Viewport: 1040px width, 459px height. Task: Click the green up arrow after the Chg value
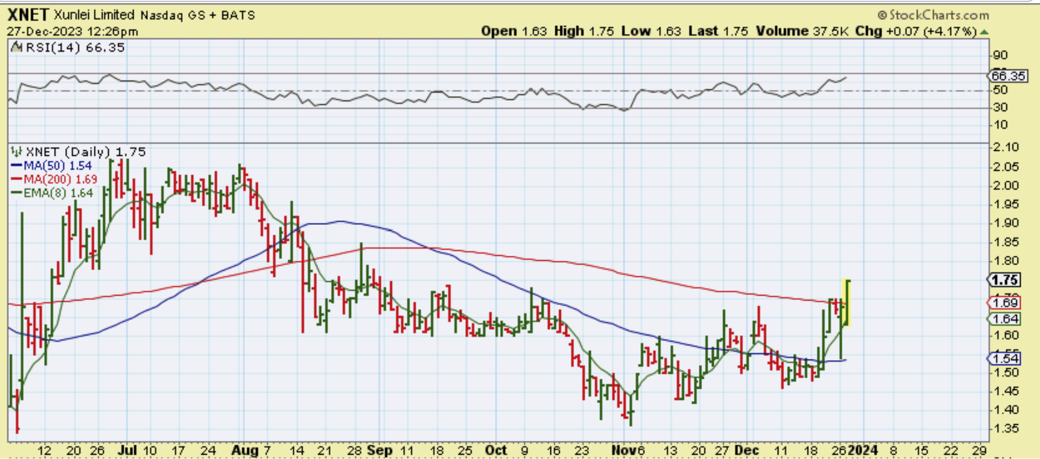pos(984,32)
